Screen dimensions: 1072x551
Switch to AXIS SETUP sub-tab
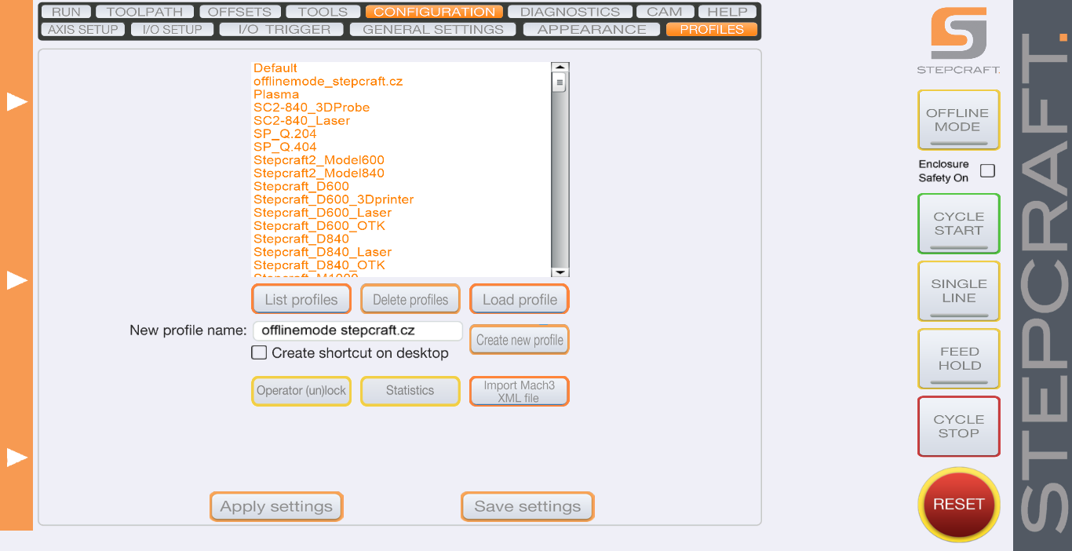pyautogui.click(x=82, y=29)
